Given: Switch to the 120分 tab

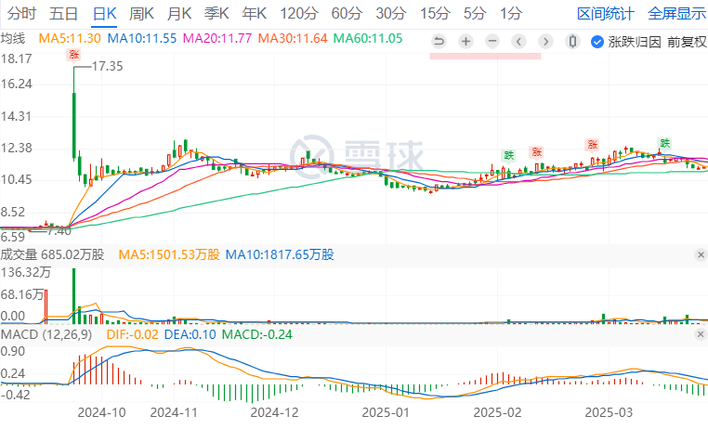Looking at the screenshot, I should coord(299,14).
